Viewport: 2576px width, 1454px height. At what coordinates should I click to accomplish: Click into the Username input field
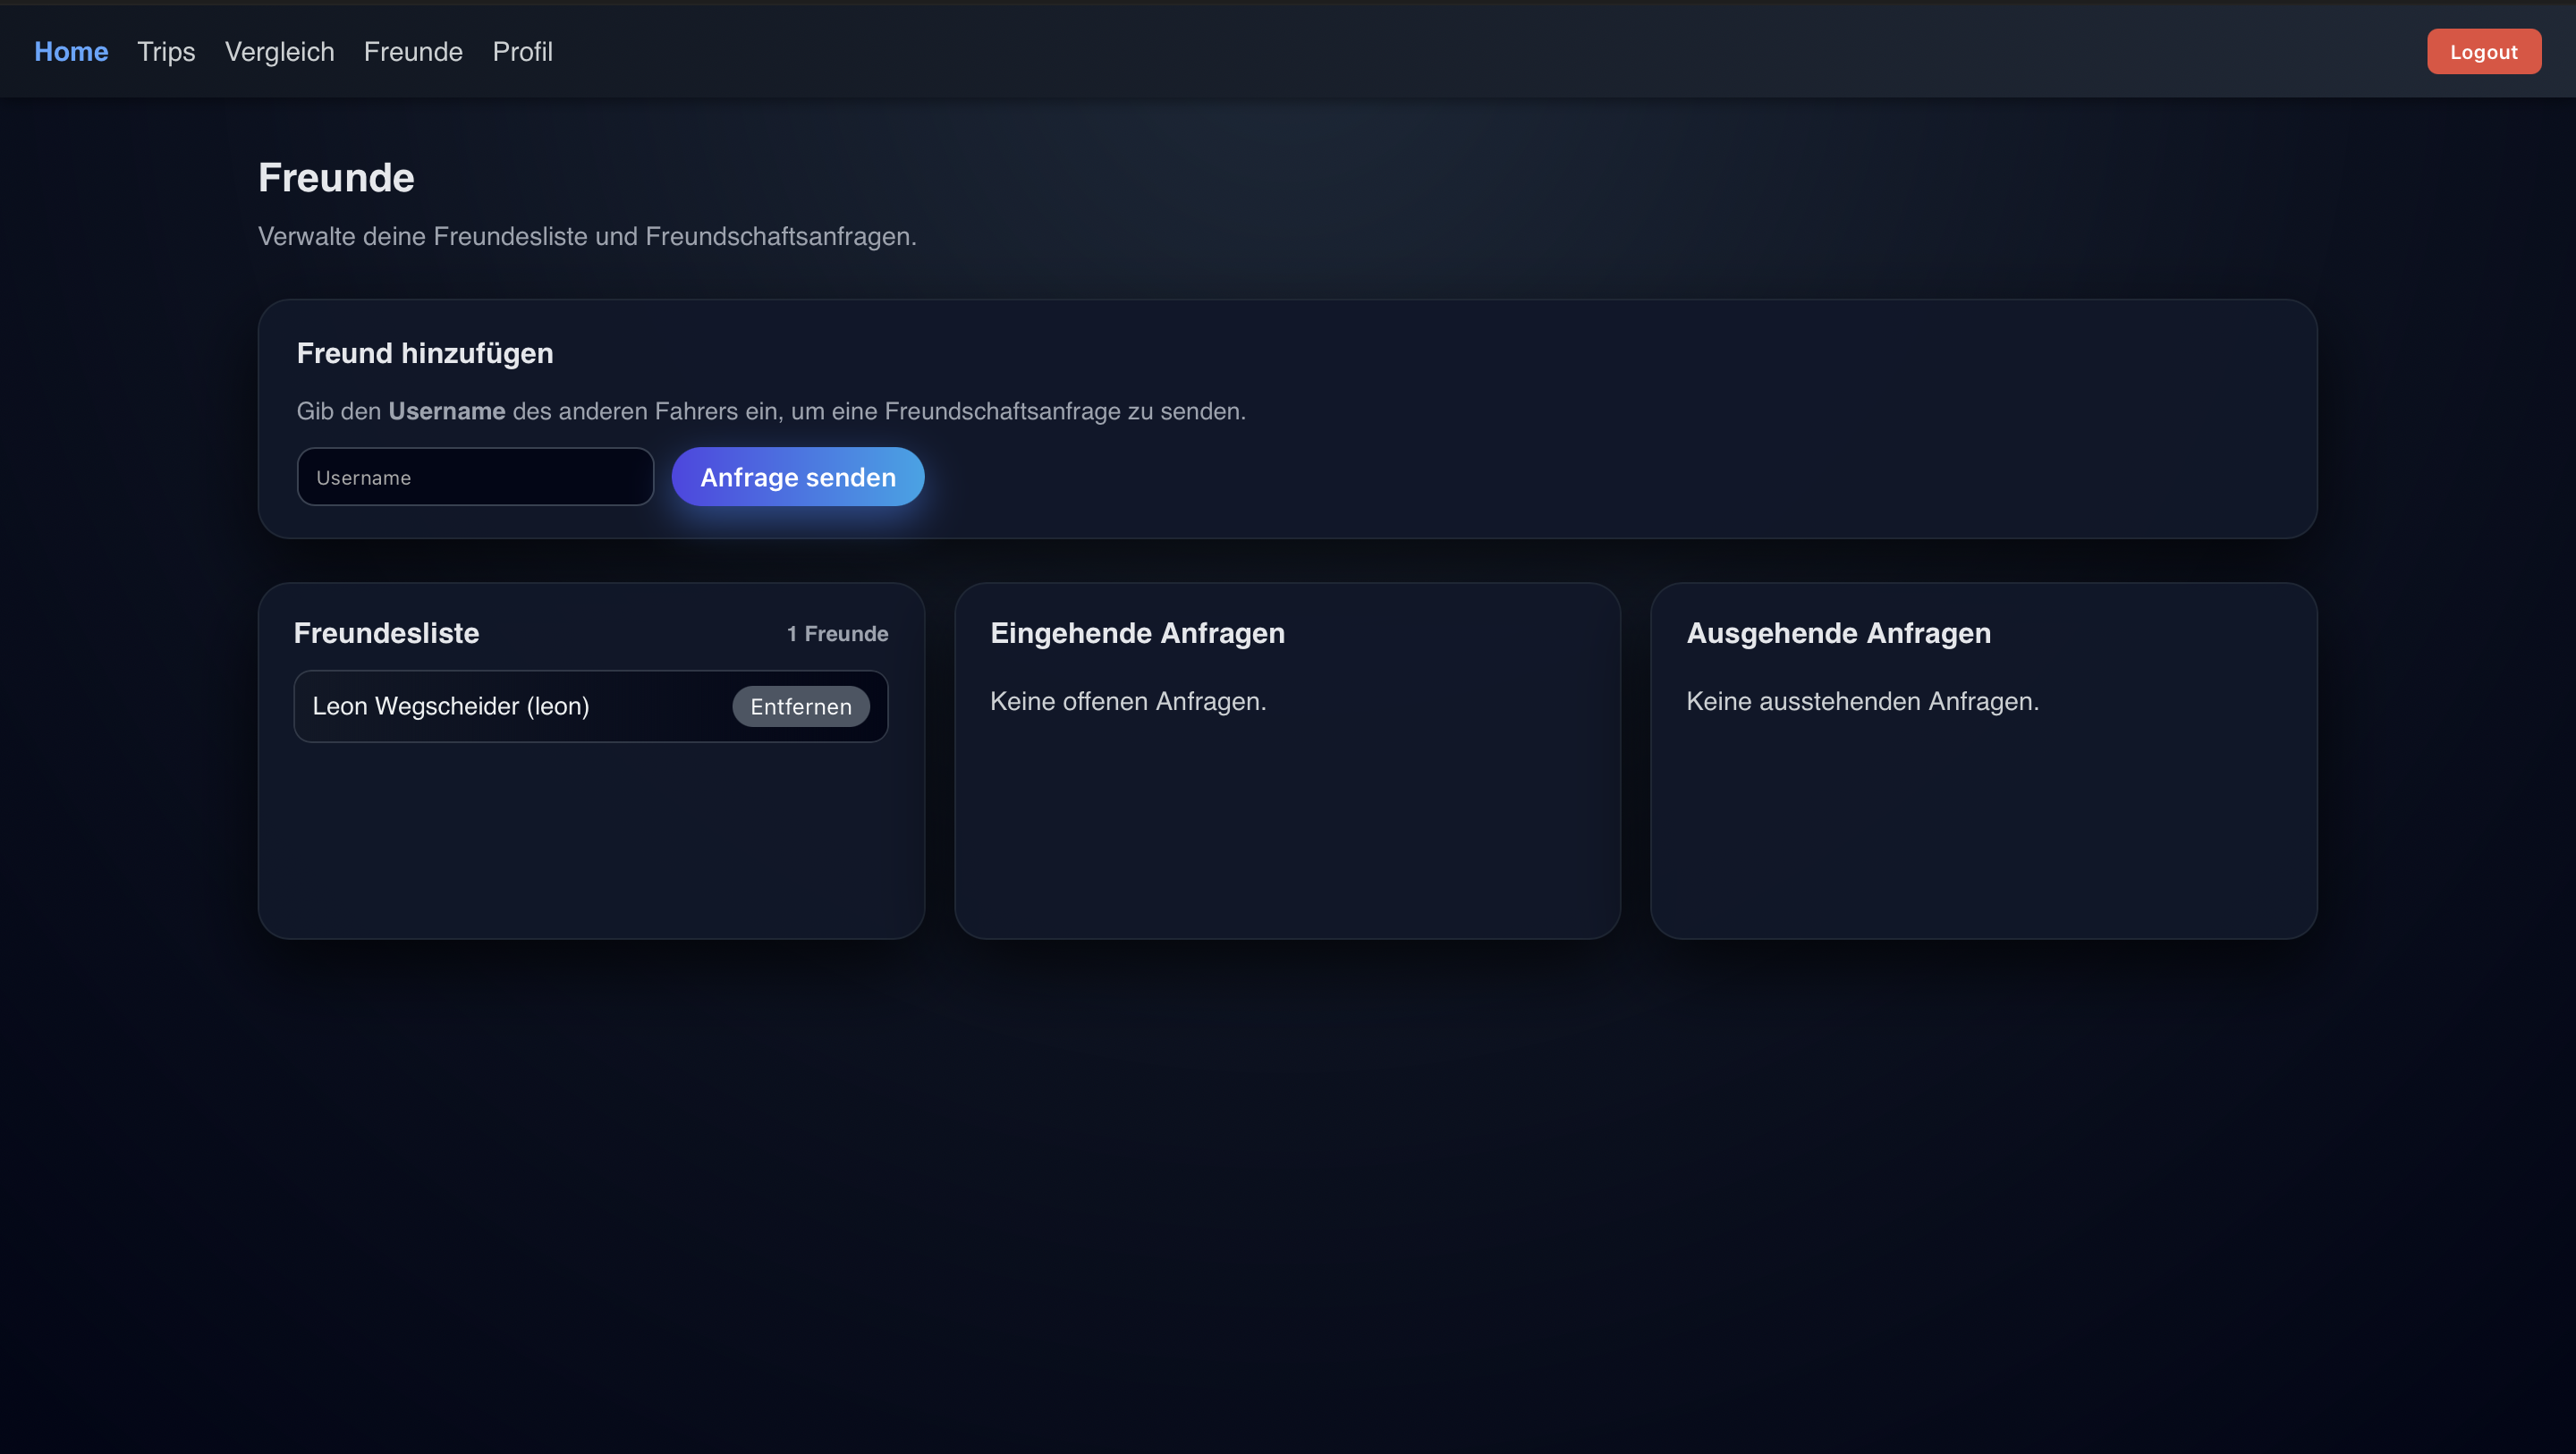tap(475, 477)
